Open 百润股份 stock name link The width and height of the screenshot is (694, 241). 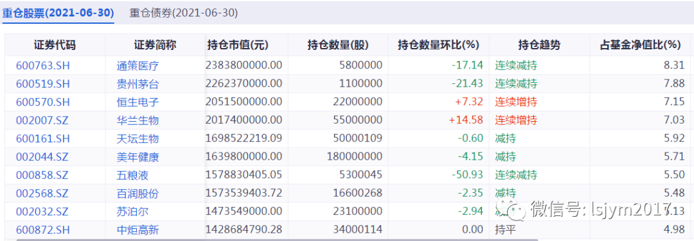click(x=138, y=194)
